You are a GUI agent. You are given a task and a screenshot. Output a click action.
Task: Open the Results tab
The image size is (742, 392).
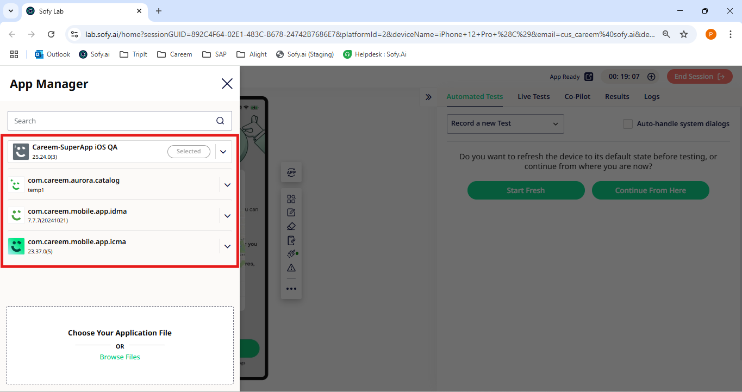617,97
